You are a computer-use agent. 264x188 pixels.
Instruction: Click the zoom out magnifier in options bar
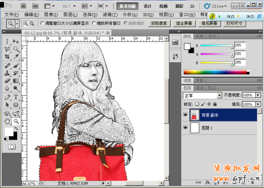point(32,24)
